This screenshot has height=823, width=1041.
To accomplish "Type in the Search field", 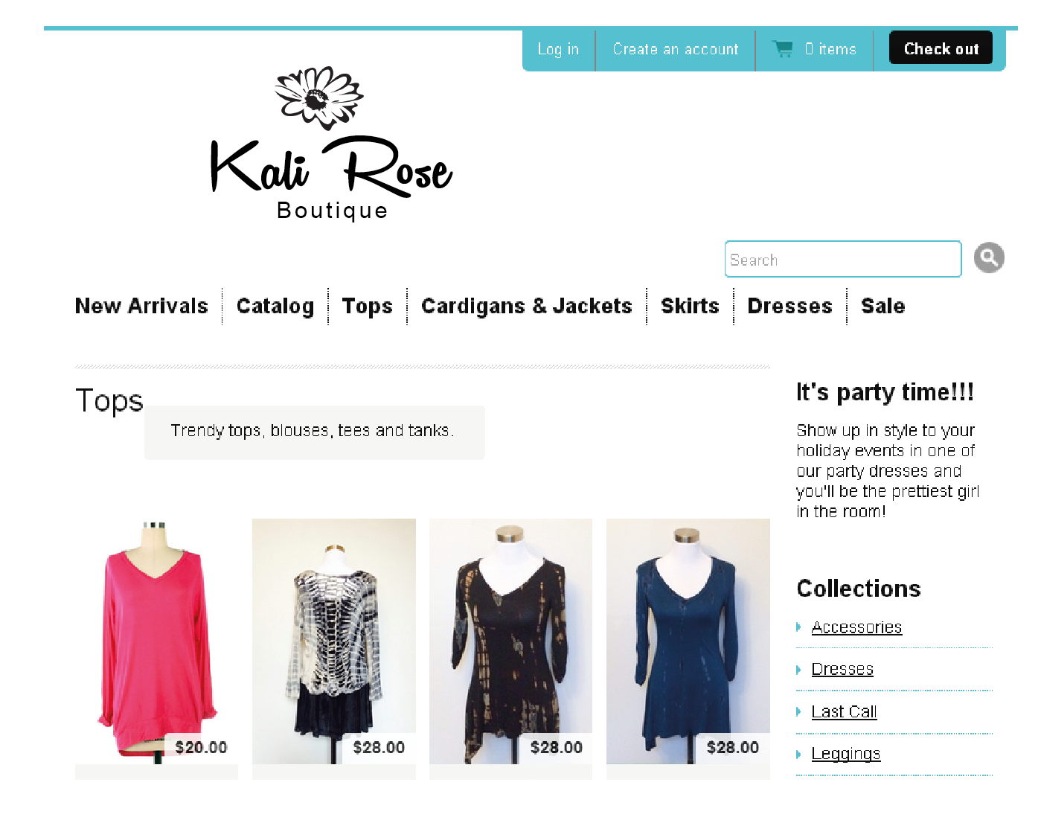I will 842,260.
